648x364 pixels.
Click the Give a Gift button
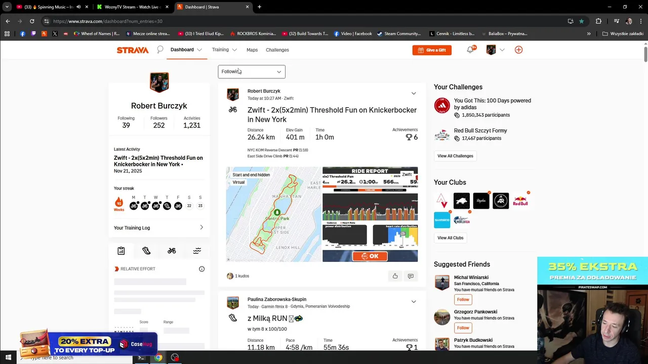pyautogui.click(x=432, y=50)
